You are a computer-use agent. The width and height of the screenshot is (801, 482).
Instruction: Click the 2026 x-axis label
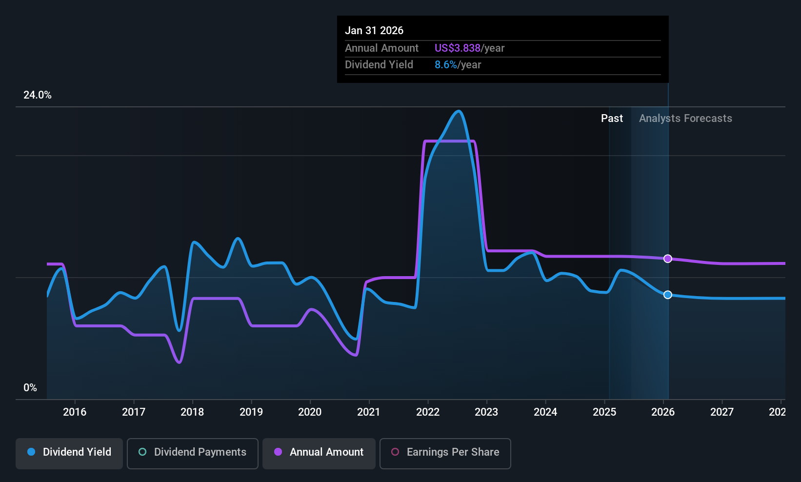click(x=663, y=412)
